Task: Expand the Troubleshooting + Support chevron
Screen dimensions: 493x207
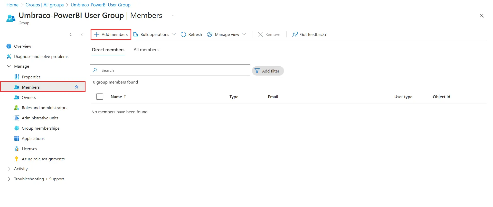Action: (x=9, y=179)
